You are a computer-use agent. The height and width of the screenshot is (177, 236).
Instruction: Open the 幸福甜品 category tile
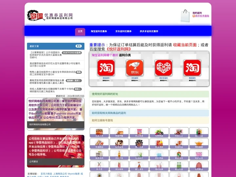click(x=99, y=144)
